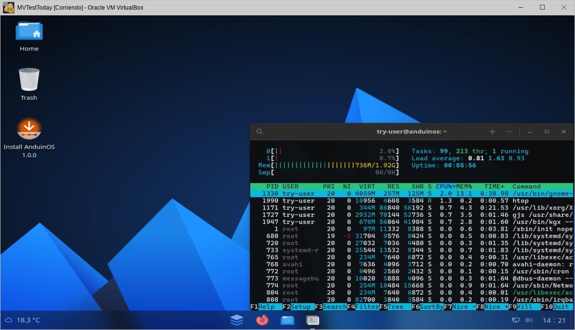Sort by the PRI column header
Screen dimensions: 575x330
[x=329, y=186]
